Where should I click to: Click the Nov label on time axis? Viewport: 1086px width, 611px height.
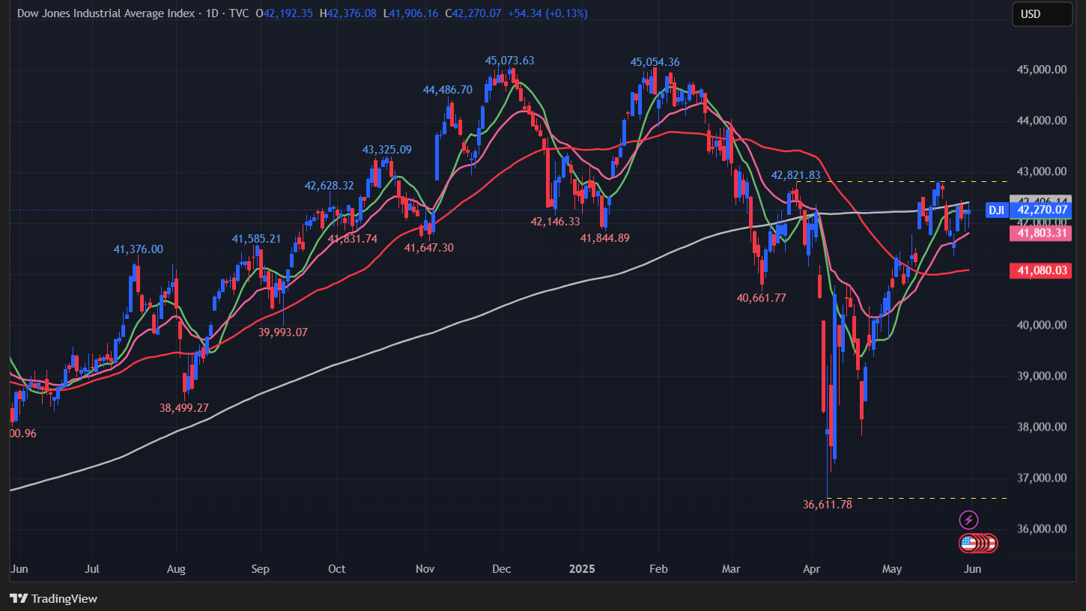[x=425, y=569]
